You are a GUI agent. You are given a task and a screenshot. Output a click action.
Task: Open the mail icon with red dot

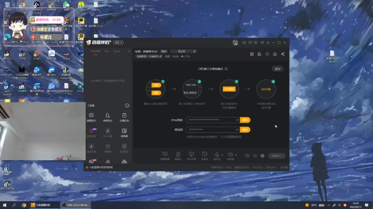click(x=250, y=43)
